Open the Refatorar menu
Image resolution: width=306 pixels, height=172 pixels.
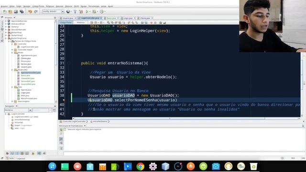click(50, 6)
